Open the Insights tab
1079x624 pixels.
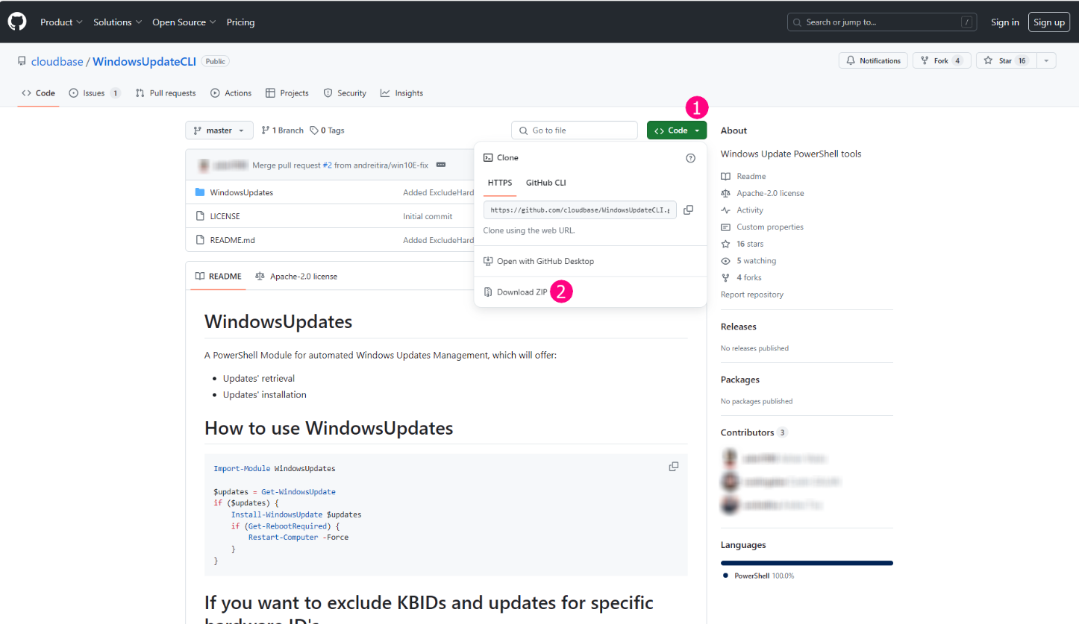coord(401,93)
